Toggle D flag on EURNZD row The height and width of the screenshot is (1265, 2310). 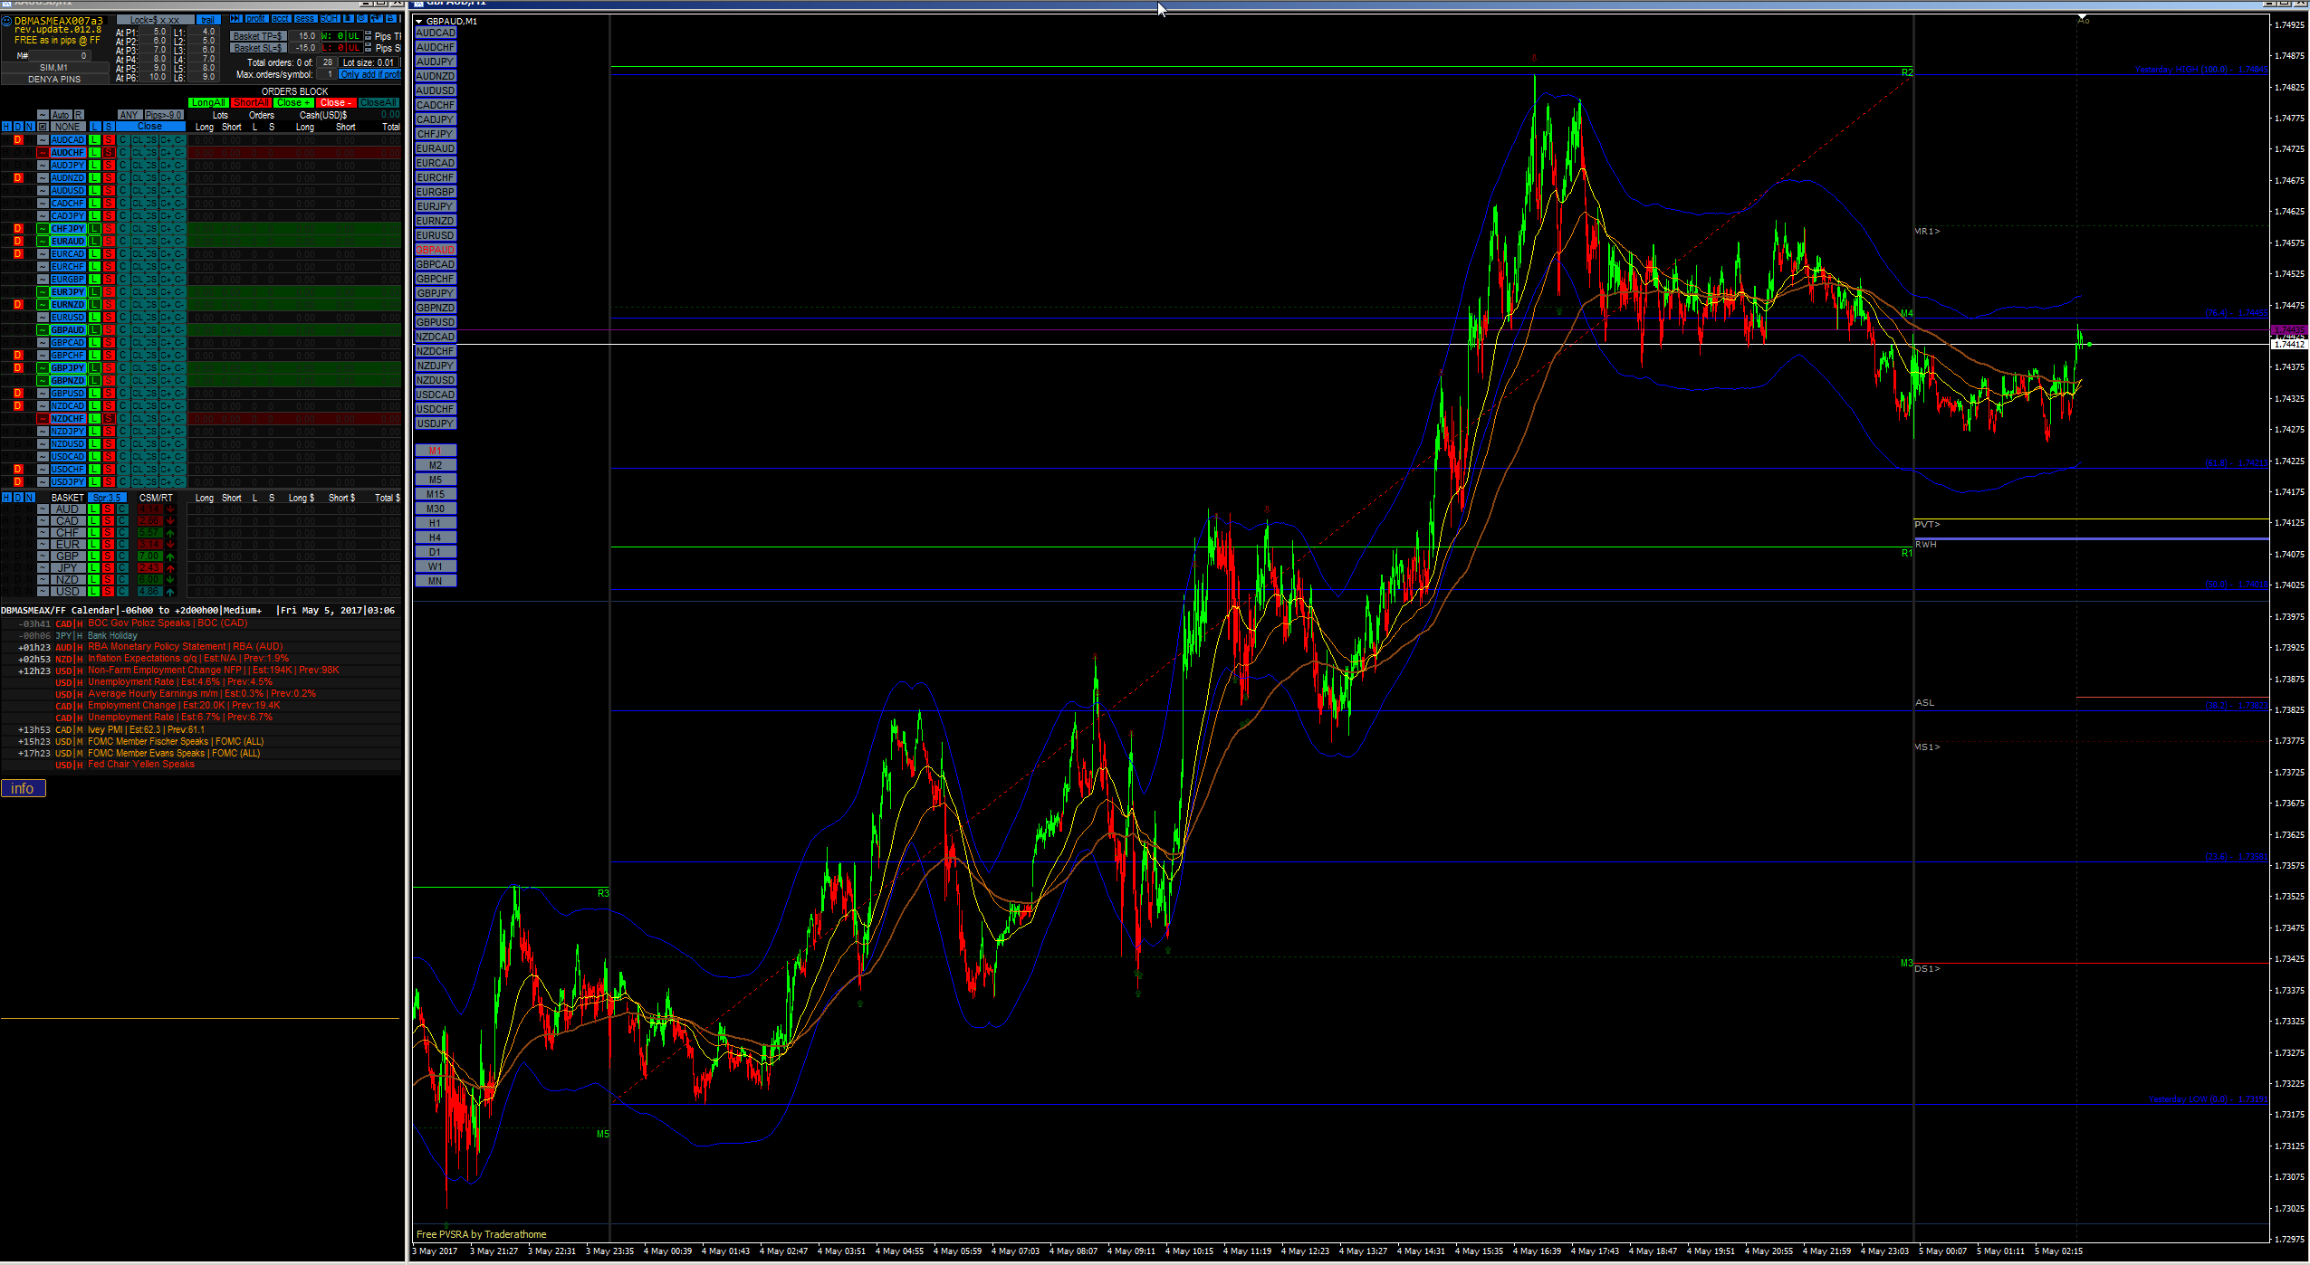17,304
